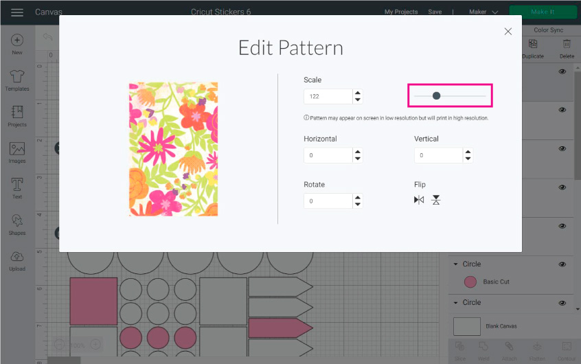Decrease the Vertical offset
The height and width of the screenshot is (364, 581).
468,159
